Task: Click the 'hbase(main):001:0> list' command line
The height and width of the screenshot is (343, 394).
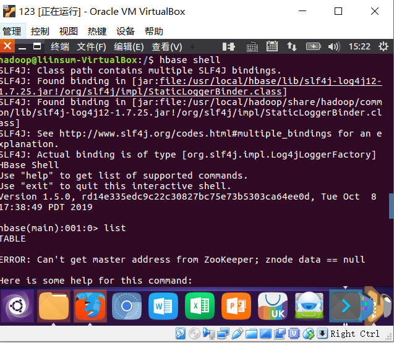Action: (63, 228)
